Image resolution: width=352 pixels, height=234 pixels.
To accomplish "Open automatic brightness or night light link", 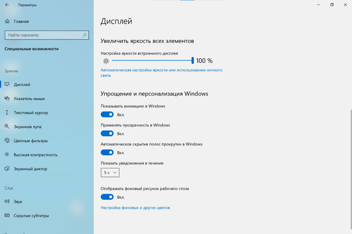I will pos(162,73).
